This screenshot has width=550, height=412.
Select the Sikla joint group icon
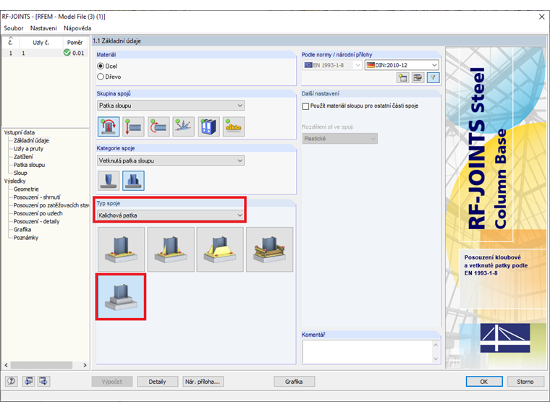click(234, 126)
